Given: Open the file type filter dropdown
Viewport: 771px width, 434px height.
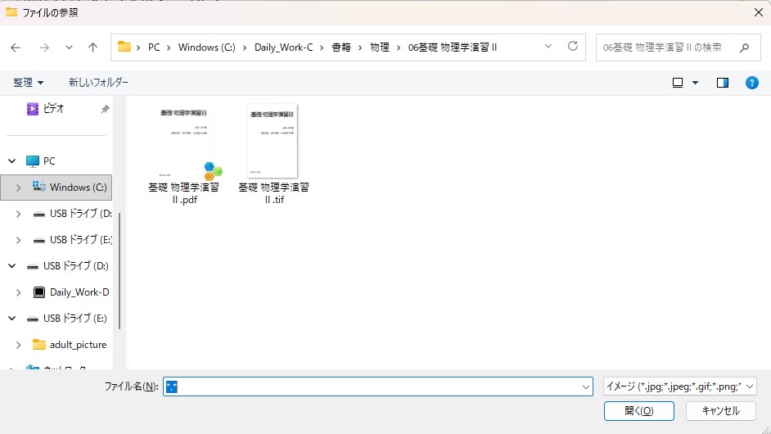Looking at the screenshot, I should (679, 387).
